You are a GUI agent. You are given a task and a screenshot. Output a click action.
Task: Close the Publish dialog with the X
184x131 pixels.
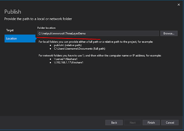coord(179,5)
